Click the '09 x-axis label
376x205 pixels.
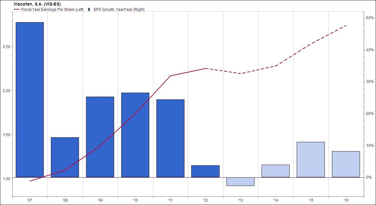point(100,200)
